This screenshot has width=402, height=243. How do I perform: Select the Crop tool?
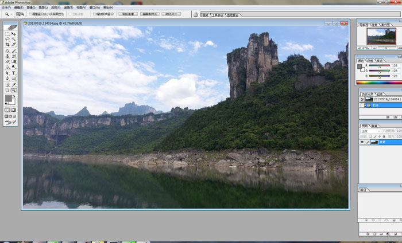7,45
